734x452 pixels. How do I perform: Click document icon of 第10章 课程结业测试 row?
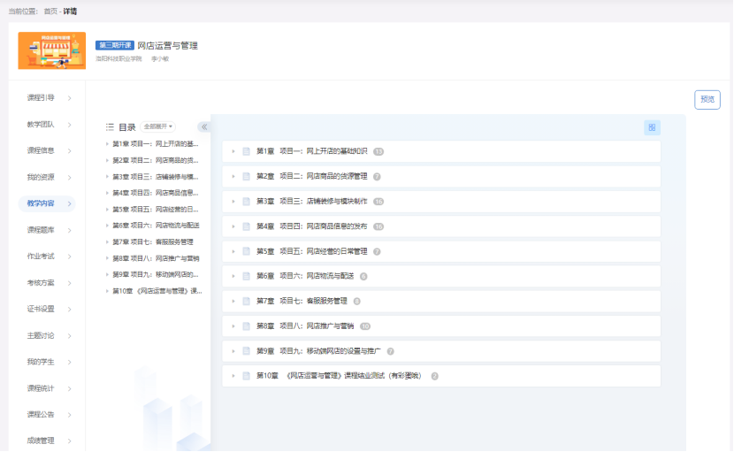(x=247, y=376)
